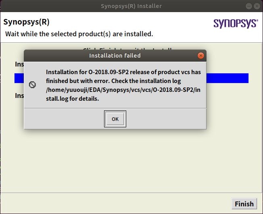Click the lower "Ins" label beside the dialog
Screen dimensions: 263x214
coord(19,96)
